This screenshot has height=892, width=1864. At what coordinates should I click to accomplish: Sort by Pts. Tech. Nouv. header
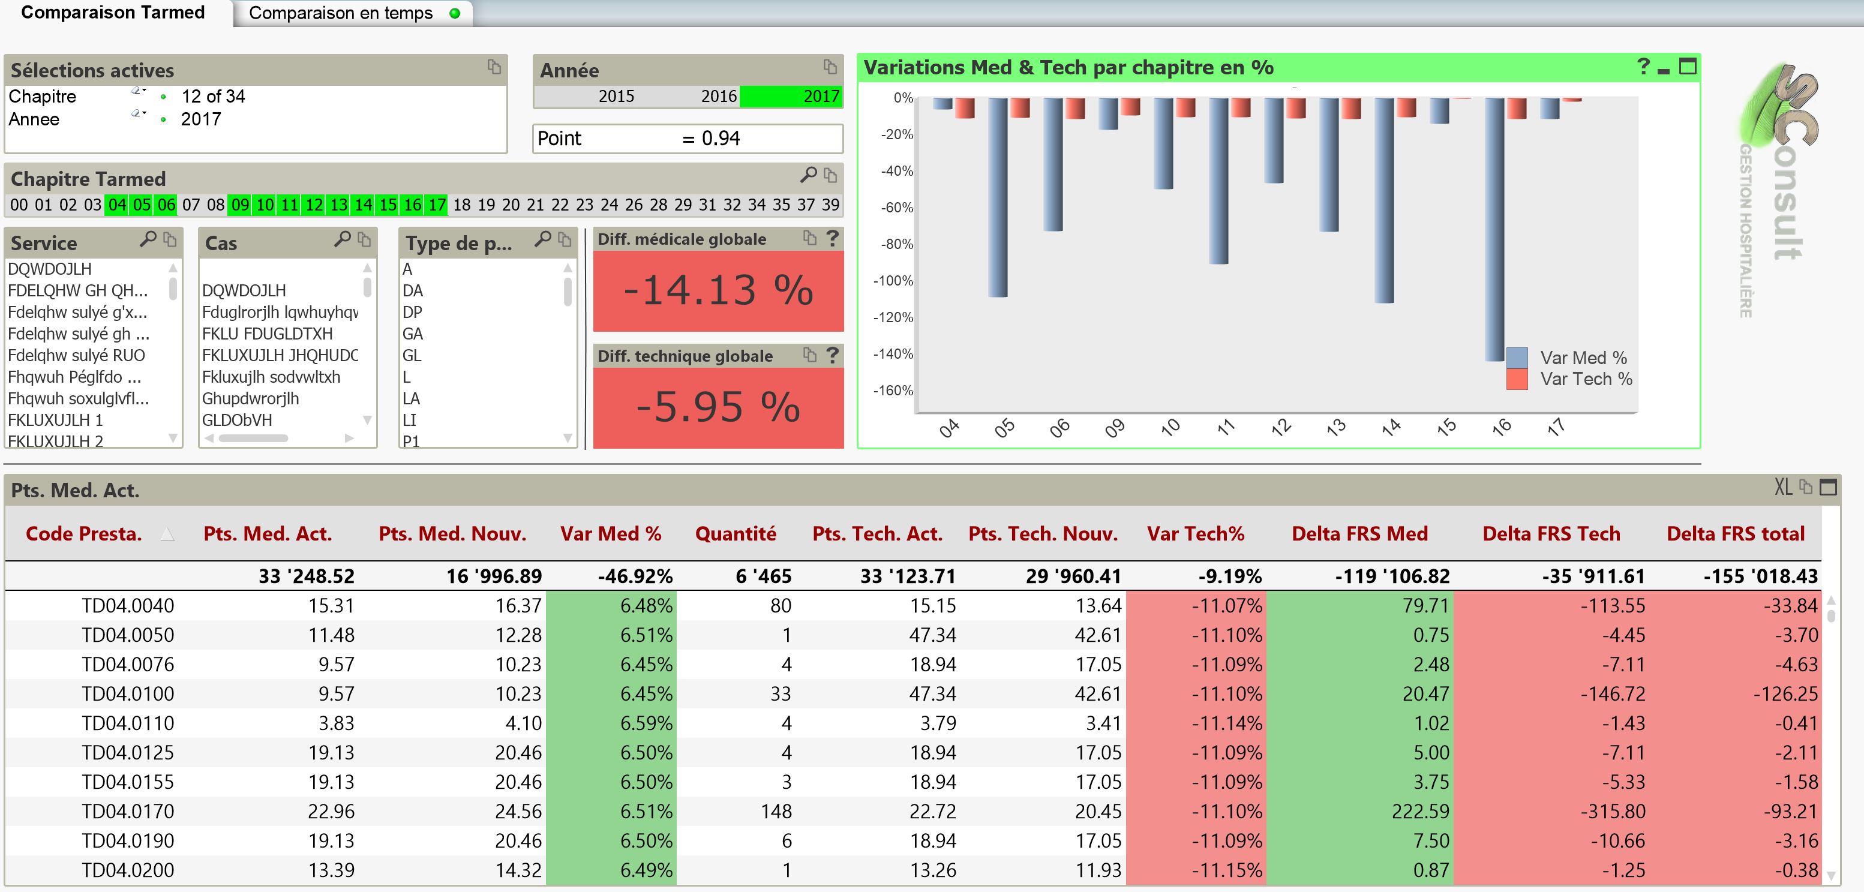[1043, 534]
